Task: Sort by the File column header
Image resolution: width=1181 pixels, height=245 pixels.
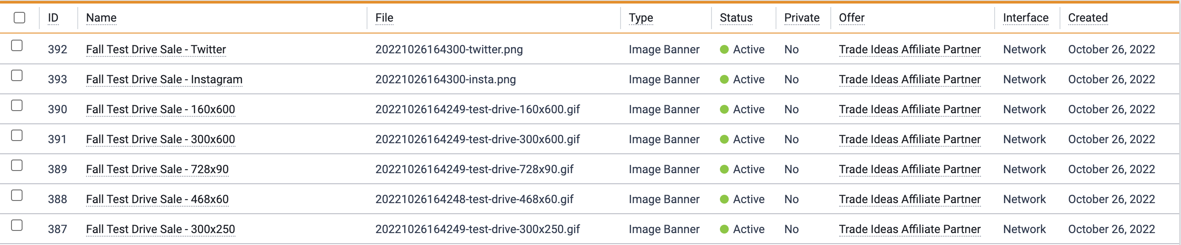Action: (x=384, y=18)
